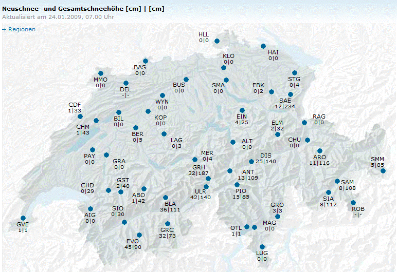397x272 pixels.
Task: Click the SAM station dot
Action: 337,181
